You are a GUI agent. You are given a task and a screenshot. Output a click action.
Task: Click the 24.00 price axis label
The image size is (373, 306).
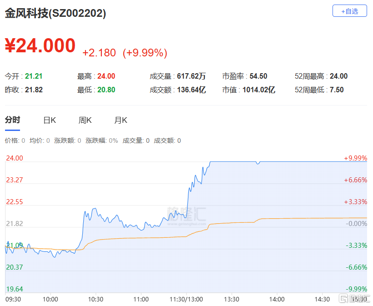(x=14, y=158)
